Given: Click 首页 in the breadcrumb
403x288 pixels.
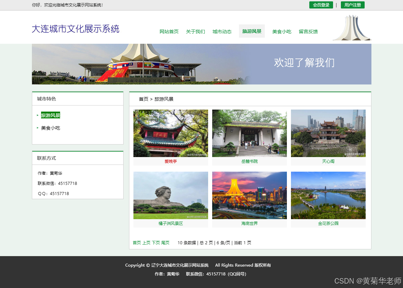Looking at the screenshot, I should click(x=143, y=99).
